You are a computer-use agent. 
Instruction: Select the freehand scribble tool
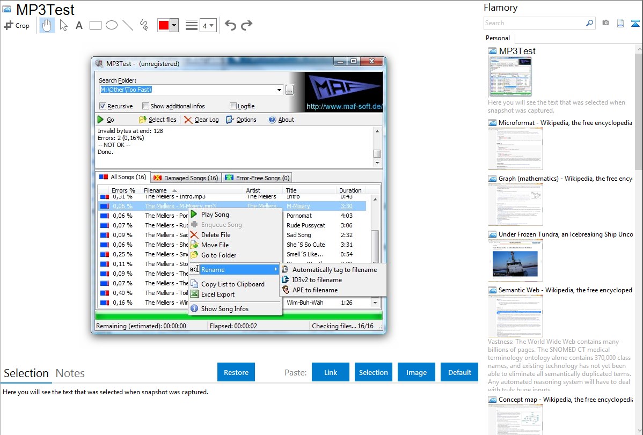coord(144,25)
